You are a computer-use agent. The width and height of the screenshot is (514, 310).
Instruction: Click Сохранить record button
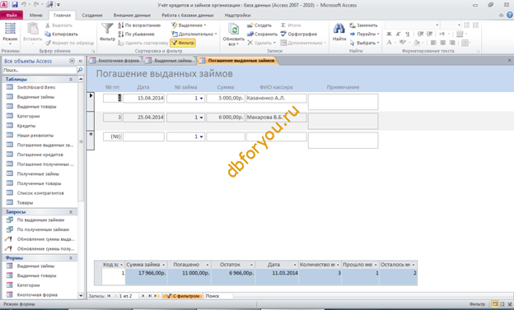click(x=262, y=34)
